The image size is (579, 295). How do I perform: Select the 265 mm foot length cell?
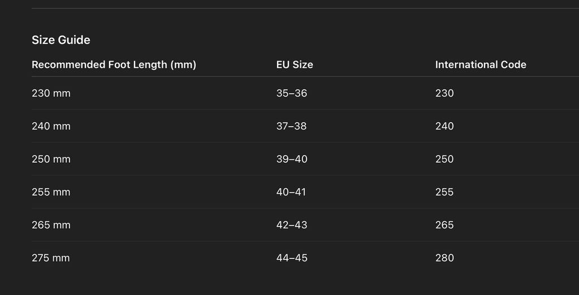(51, 225)
